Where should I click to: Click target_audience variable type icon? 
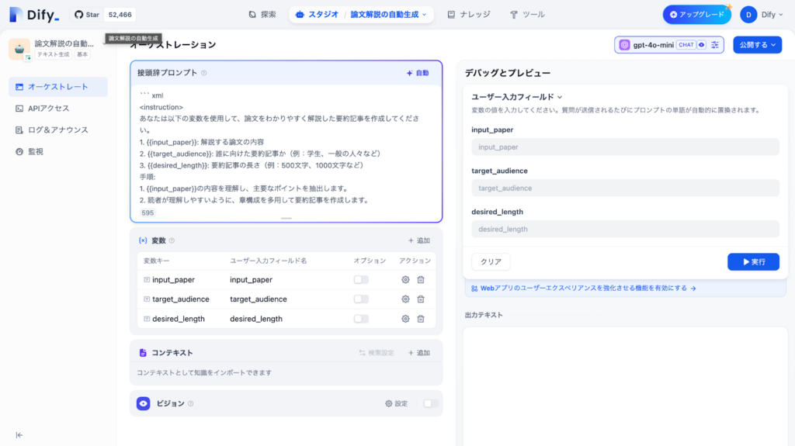click(147, 299)
